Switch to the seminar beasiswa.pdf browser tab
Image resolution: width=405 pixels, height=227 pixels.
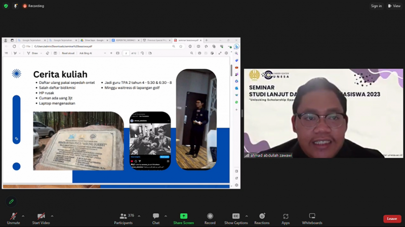pos(186,40)
